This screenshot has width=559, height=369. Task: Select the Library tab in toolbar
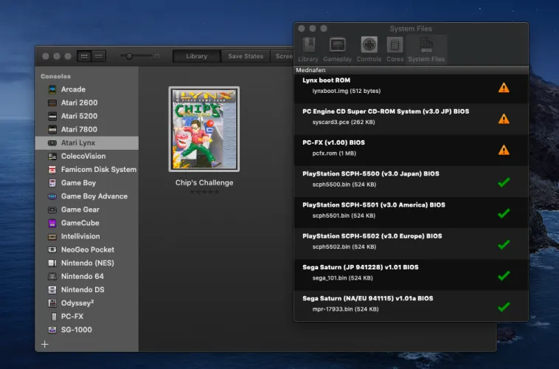click(196, 56)
